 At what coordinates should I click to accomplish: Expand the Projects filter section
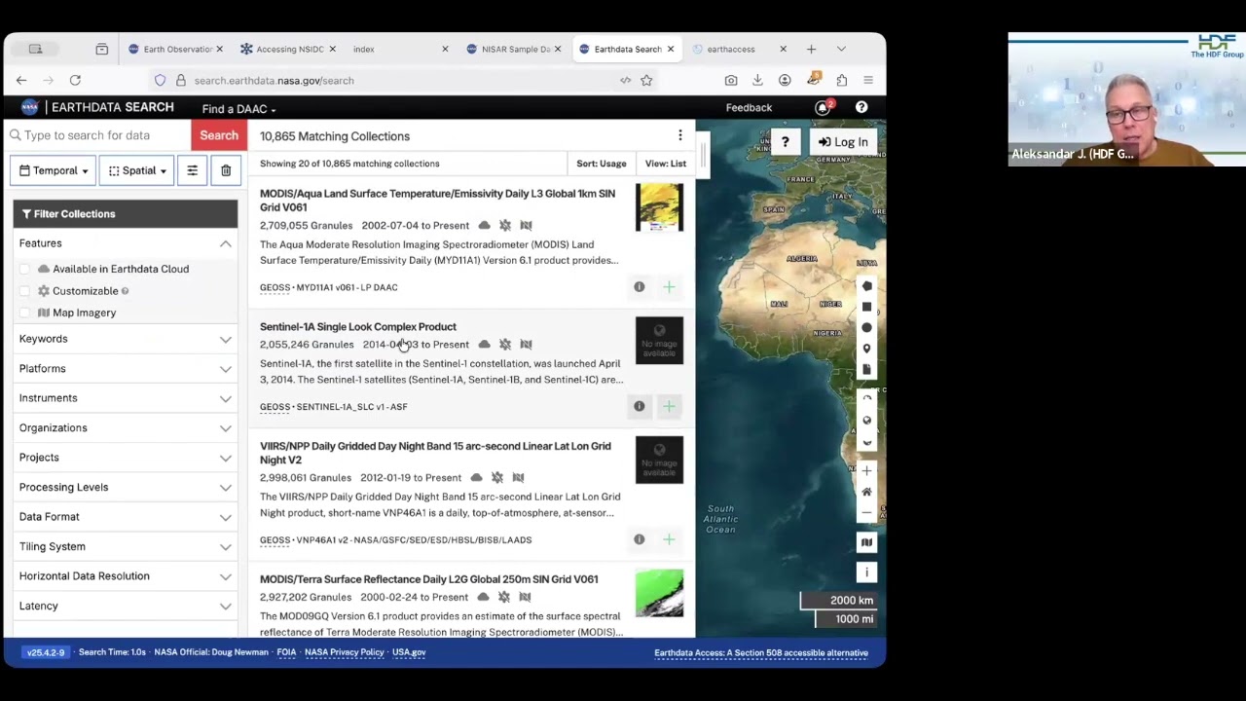pyautogui.click(x=126, y=458)
